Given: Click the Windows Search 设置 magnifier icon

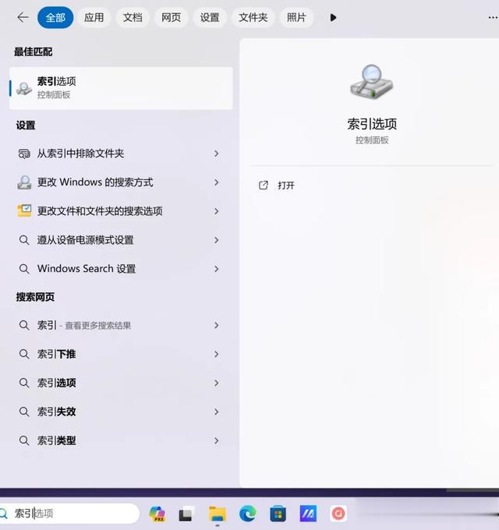Looking at the screenshot, I should 24,269.
